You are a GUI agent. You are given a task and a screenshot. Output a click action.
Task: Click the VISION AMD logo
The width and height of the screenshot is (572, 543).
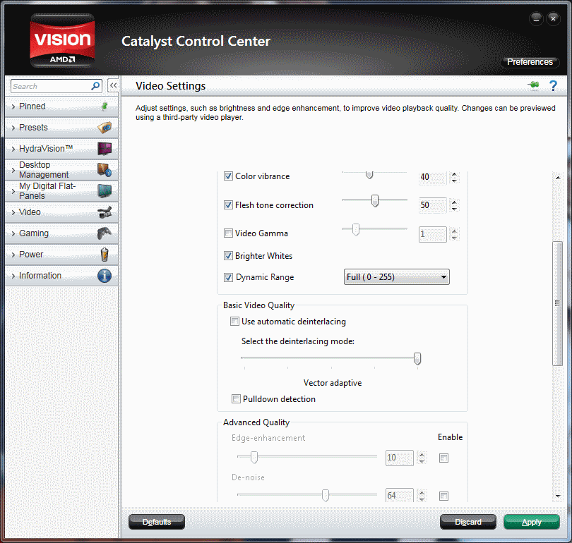pos(62,41)
